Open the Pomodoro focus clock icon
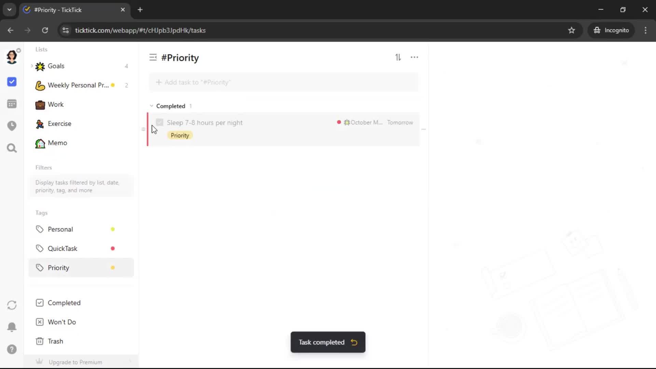The width and height of the screenshot is (656, 369). [x=12, y=126]
